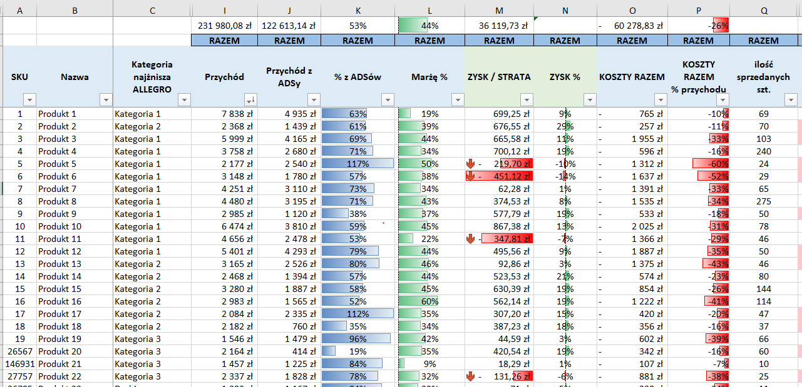The height and width of the screenshot is (387, 802).
Task: Open filter for ilość sprzedanych szt.
Action: [791, 100]
